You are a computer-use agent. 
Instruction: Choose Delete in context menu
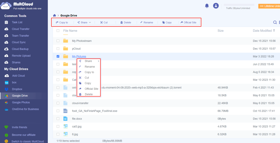click(89, 94)
